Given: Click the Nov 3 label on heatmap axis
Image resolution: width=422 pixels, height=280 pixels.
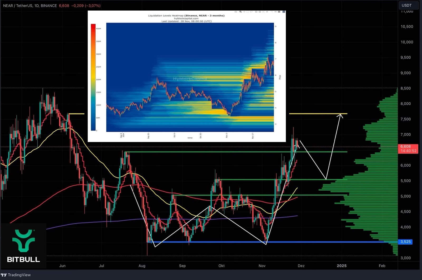Looking at the screenshot, I should point(227,135).
